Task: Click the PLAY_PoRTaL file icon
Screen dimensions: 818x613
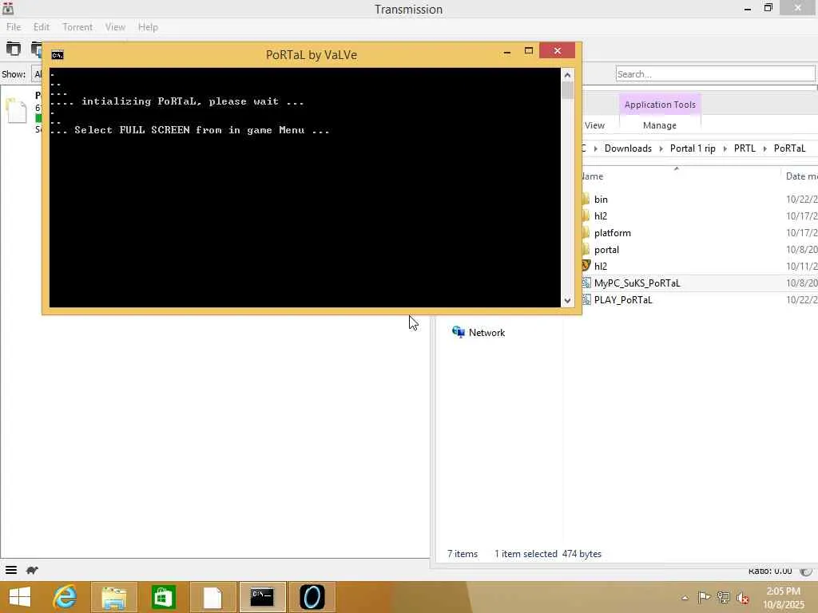Action: (586, 300)
